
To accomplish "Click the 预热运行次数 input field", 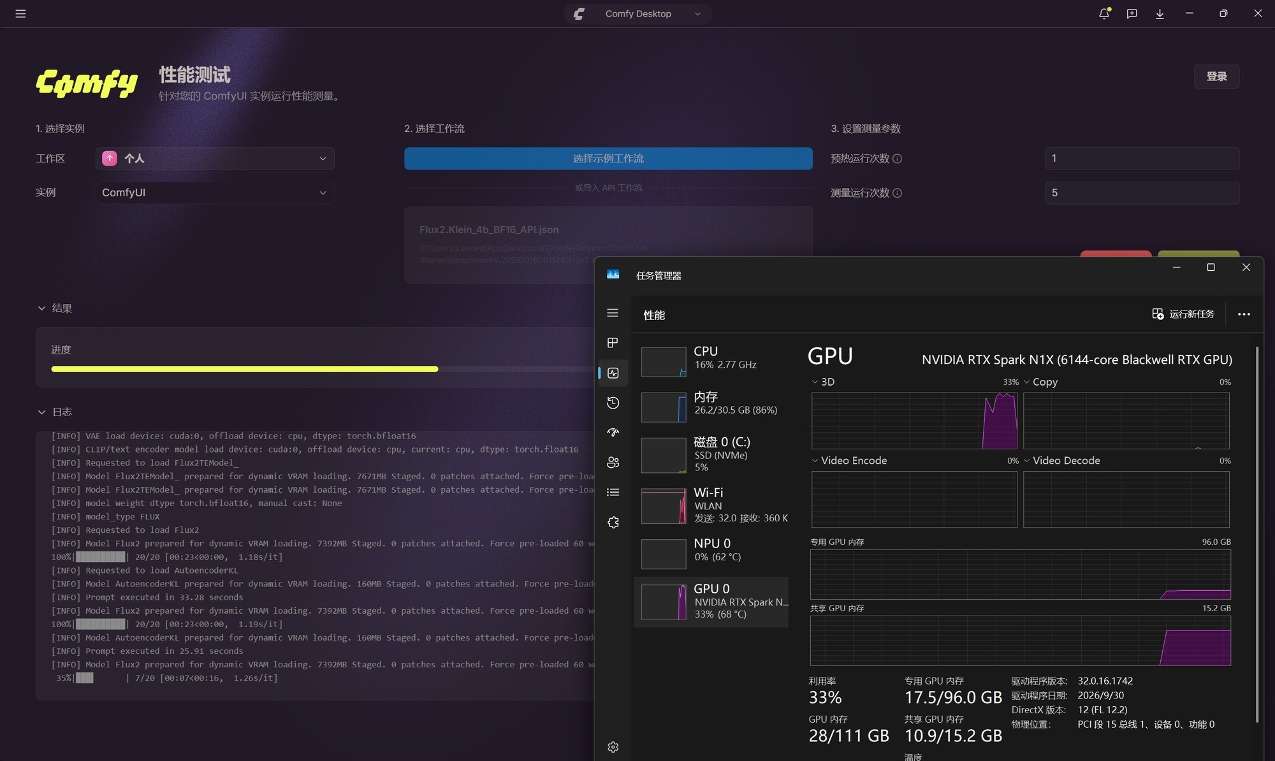I will pos(1142,159).
